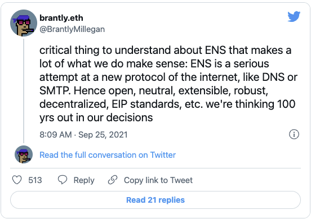311x219 pixels.
Task: Open the large brantly.eth profile avatar
Action: tap(24, 23)
